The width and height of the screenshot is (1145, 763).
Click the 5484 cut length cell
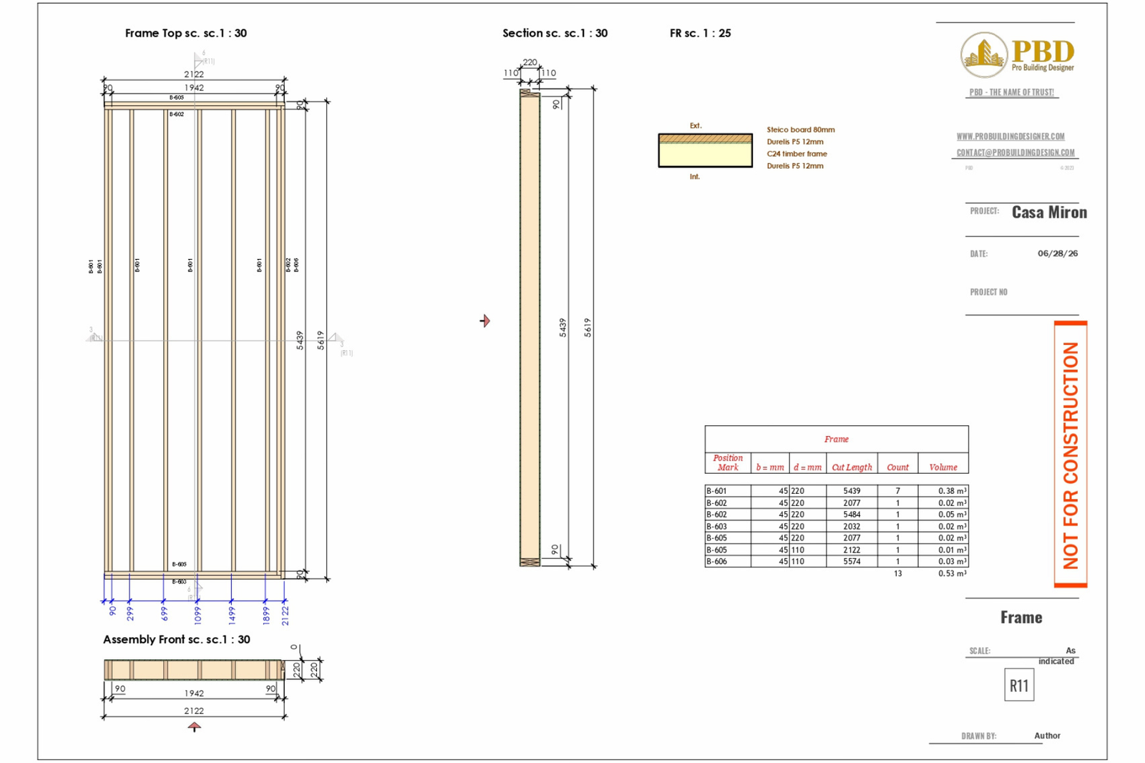(852, 515)
